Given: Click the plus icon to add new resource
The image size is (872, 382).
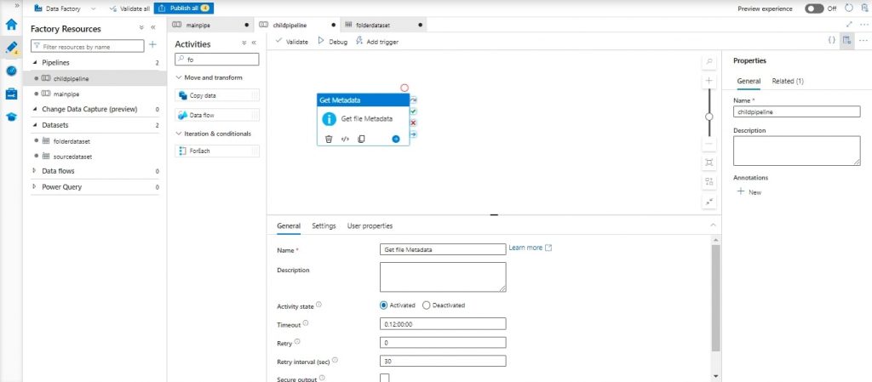Looking at the screenshot, I should (x=152, y=45).
